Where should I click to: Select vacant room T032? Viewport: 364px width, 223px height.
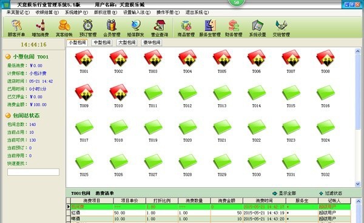tap(325, 165)
